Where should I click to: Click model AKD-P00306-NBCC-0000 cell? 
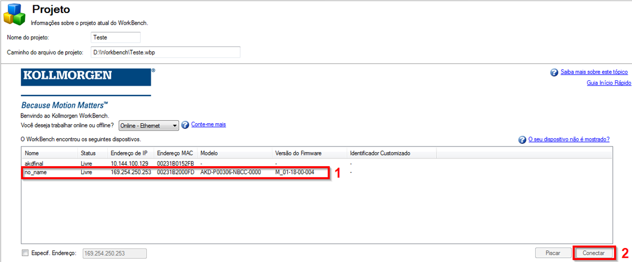point(230,172)
